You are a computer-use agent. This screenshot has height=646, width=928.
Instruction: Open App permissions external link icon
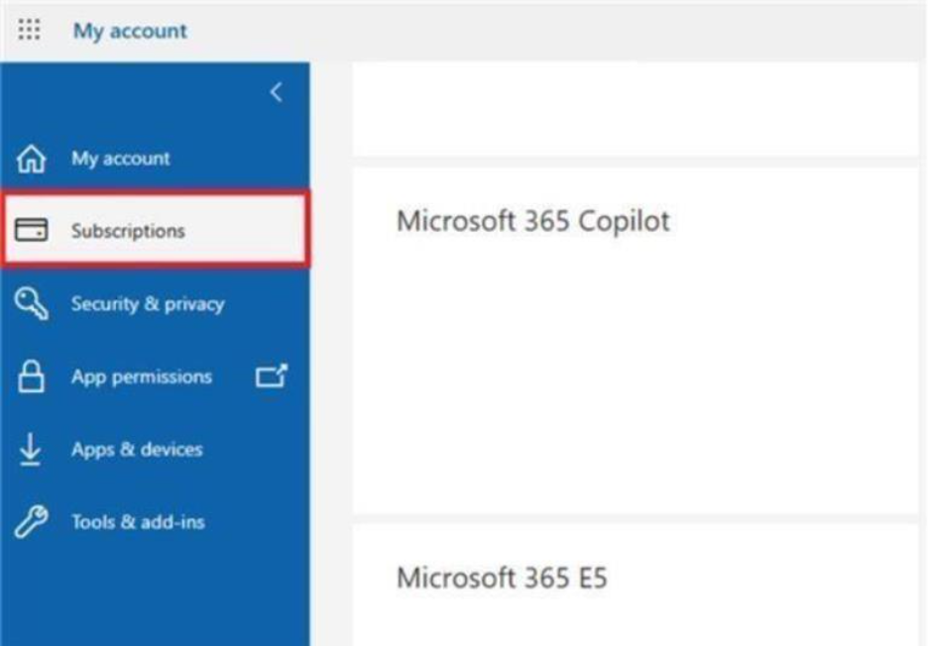(x=272, y=376)
